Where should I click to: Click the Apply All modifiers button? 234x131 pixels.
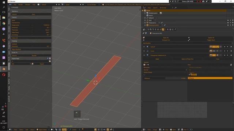[166, 38]
